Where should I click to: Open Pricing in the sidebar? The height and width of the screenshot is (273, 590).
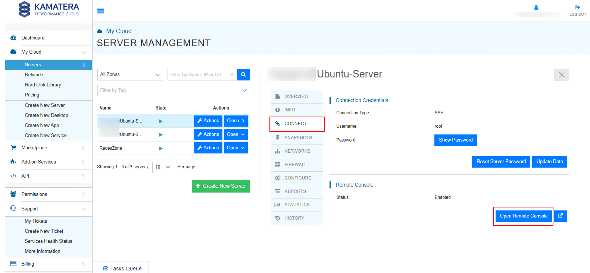click(32, 95)
